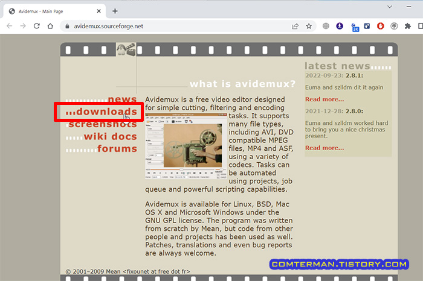Open a new browser tab

115,11
